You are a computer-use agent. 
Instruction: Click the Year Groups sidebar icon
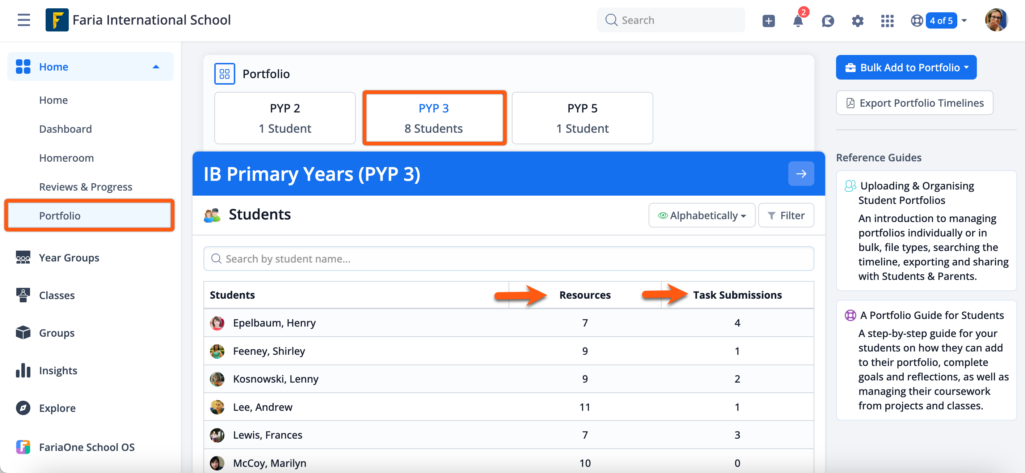(x=23, y=257)
